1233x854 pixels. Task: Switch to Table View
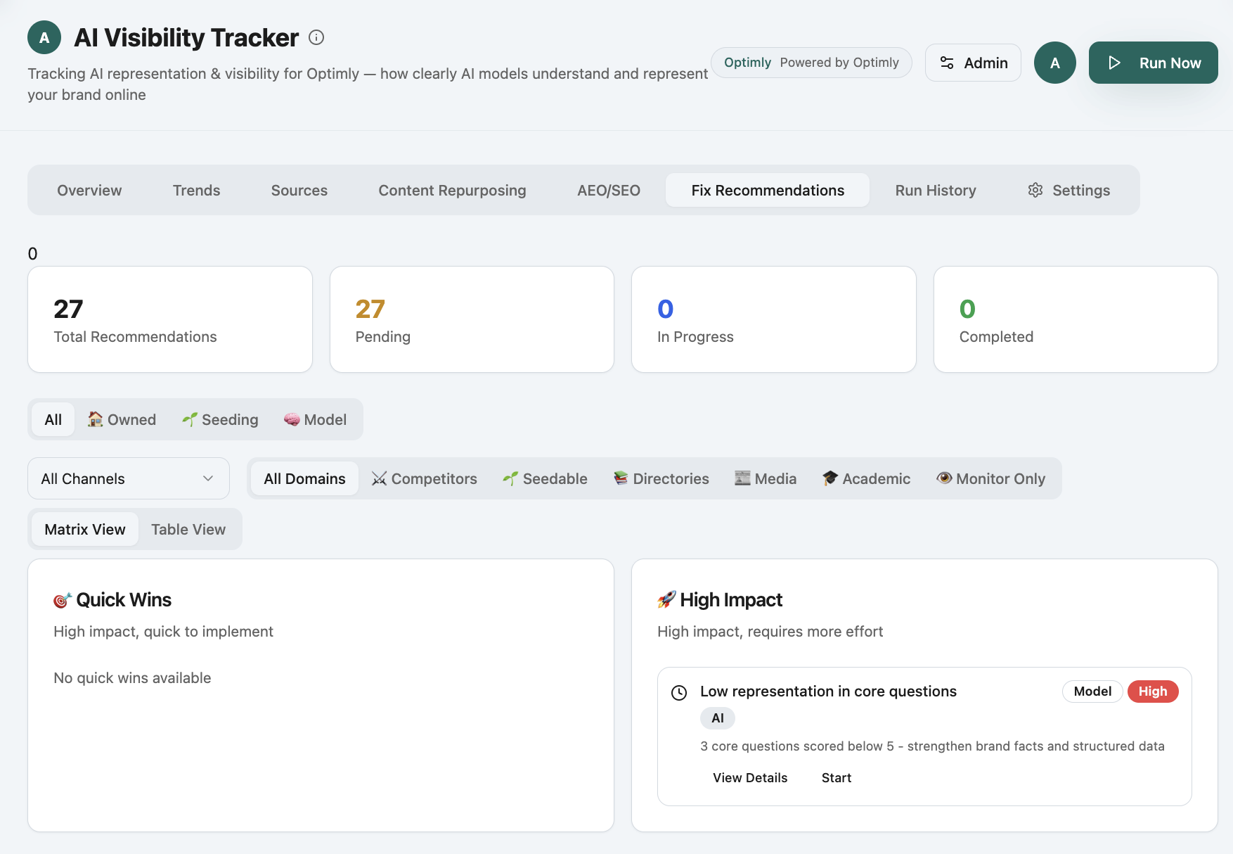pyautogui.click(x=188, y=529)
